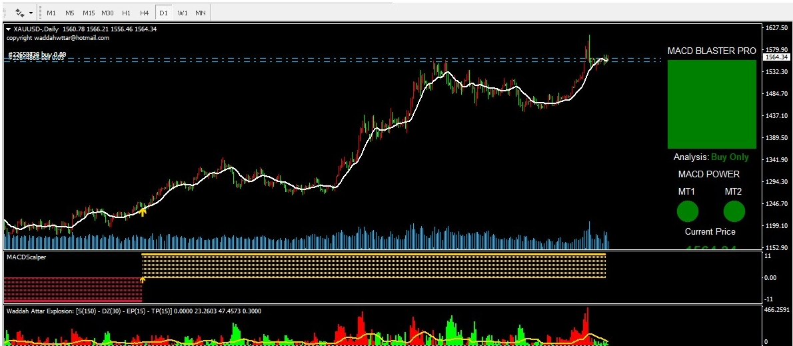Expand the XAUUSD symbol triangle menu
The height and width of the screenshot is (346, 793).
pos(9,29)
